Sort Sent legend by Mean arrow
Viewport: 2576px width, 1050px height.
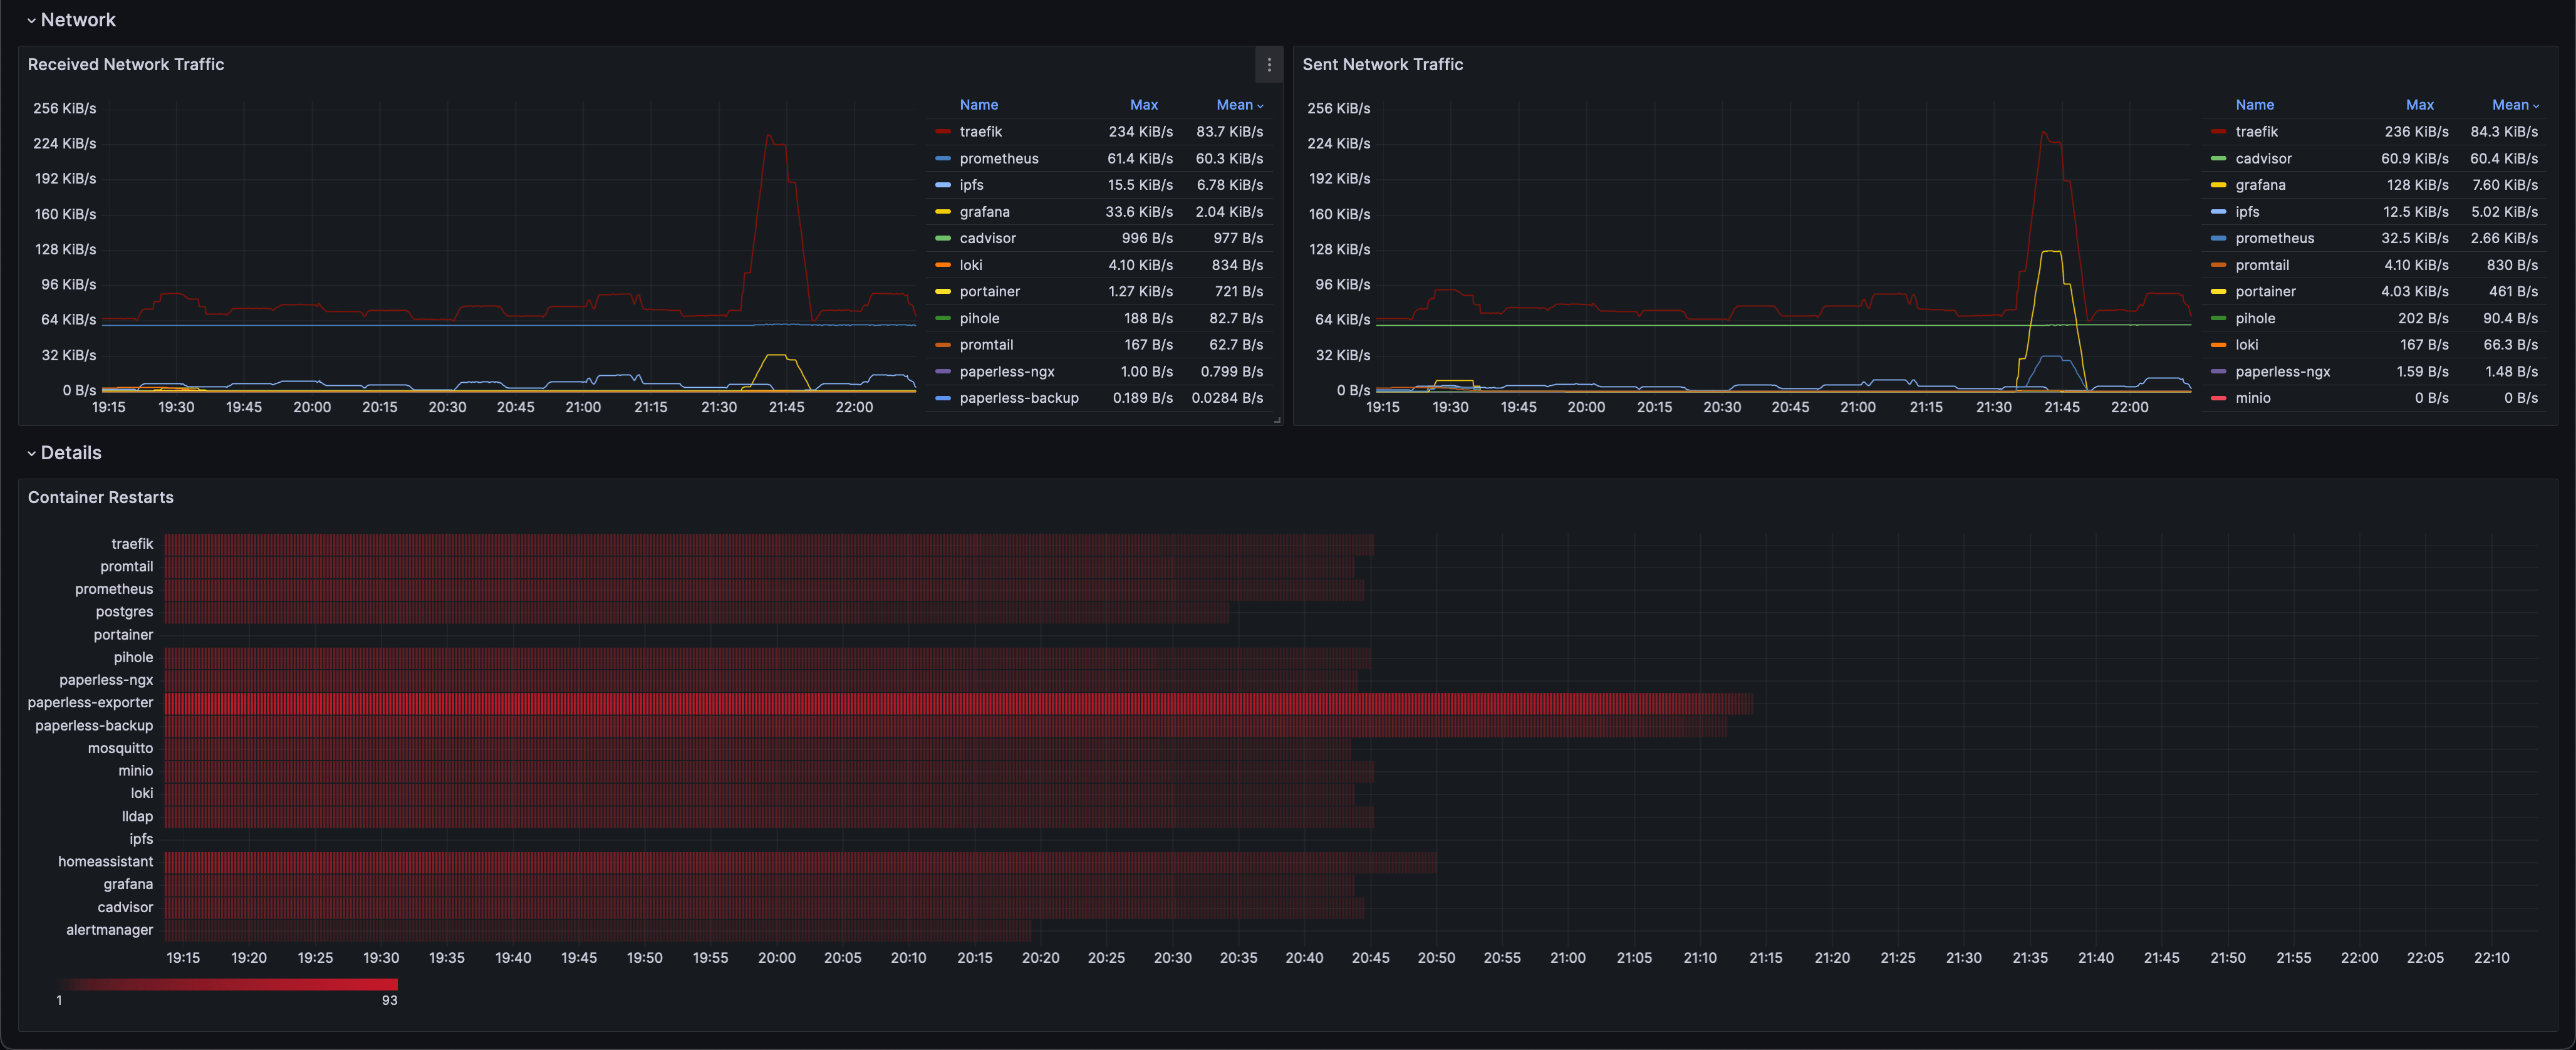coord(2536,106)
